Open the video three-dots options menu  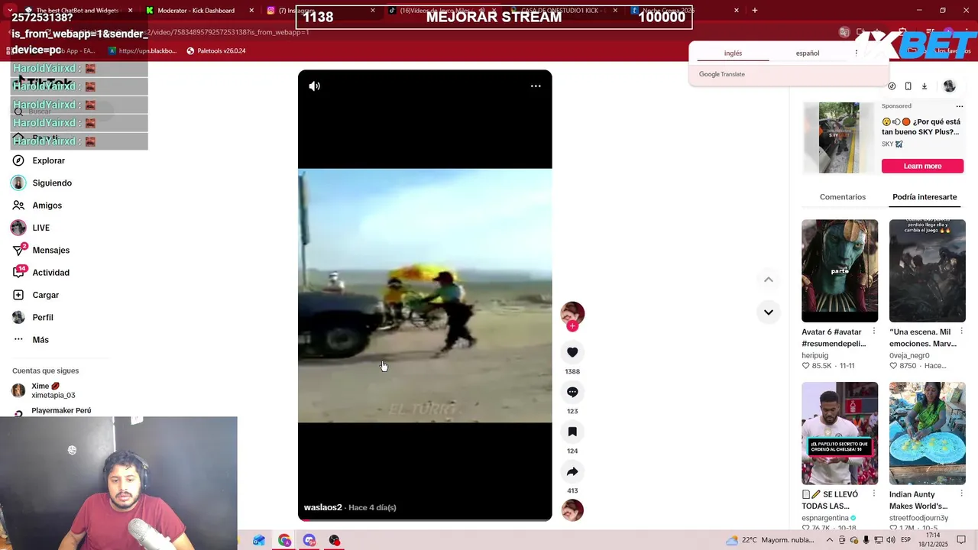(536, 86)
